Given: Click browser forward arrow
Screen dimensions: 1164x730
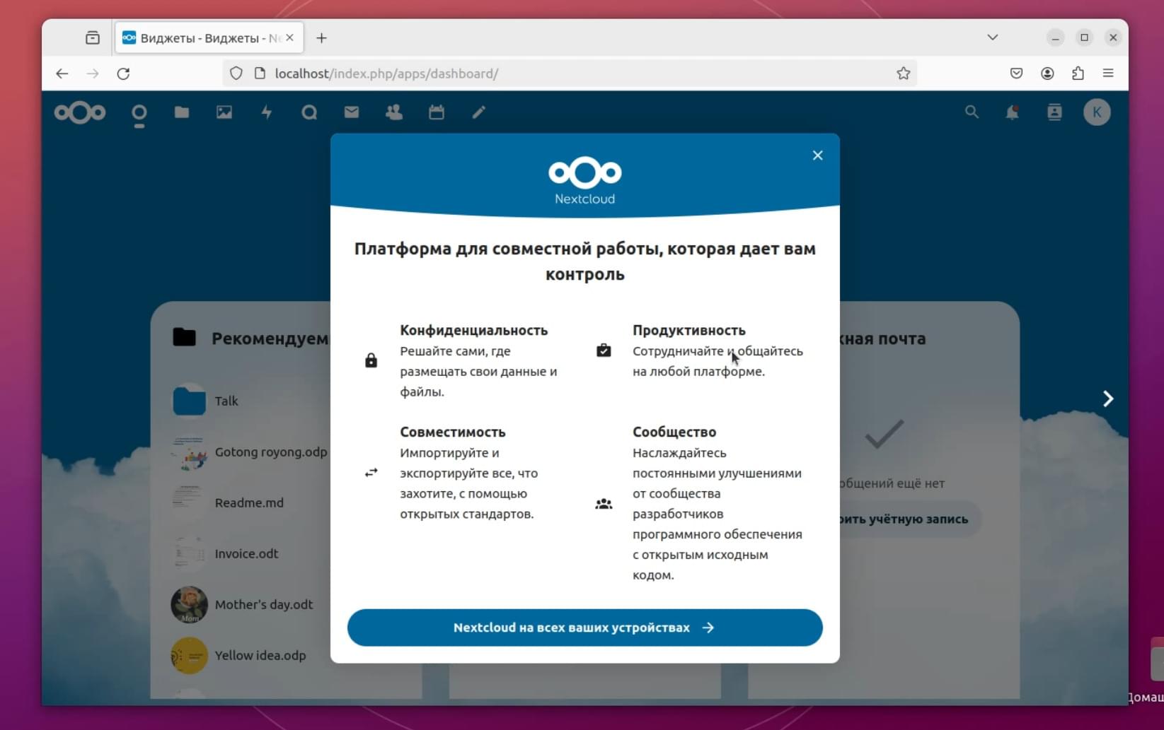Looking at the screenshot, I should (x=93, y=73).
